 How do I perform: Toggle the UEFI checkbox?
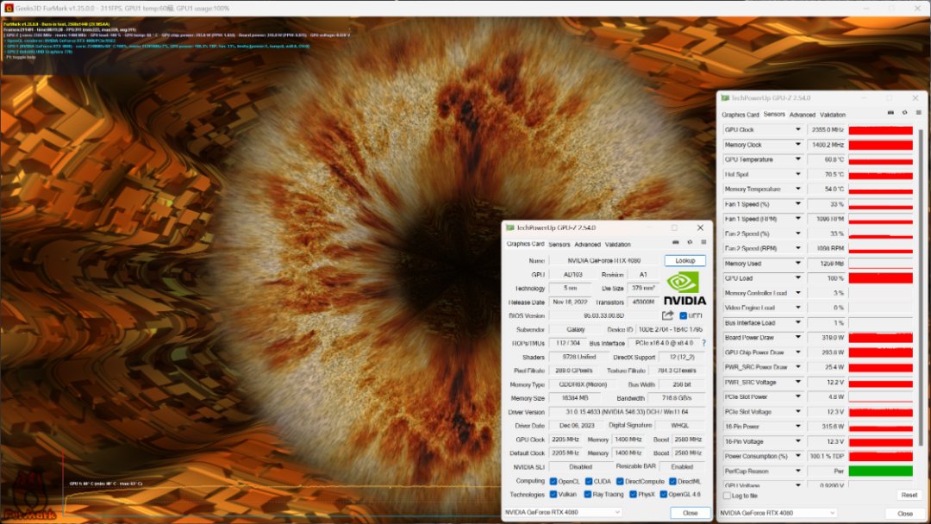(684, 315)
